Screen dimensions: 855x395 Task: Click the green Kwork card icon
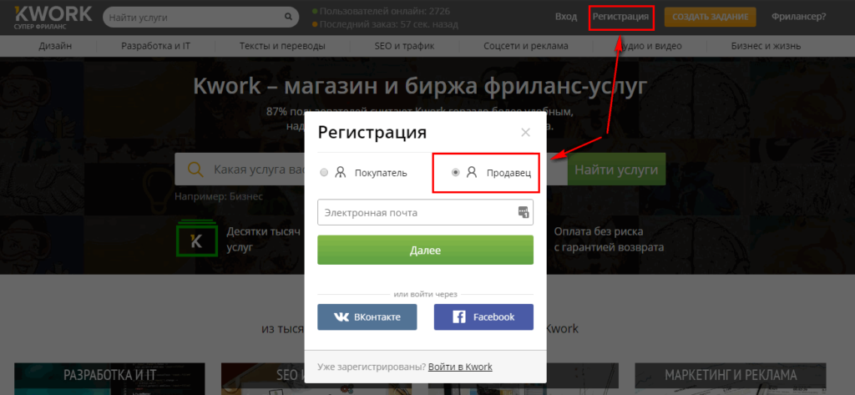click(x=196, y=238)
